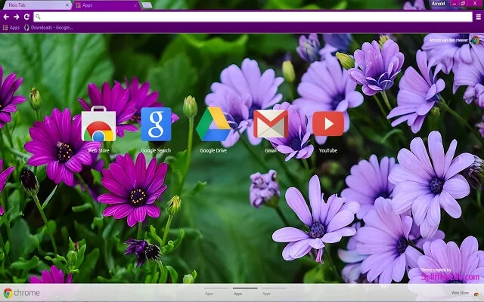484x302 pixels.
Task: Click the search magnifier in address bar
Action: click(38, 17)
